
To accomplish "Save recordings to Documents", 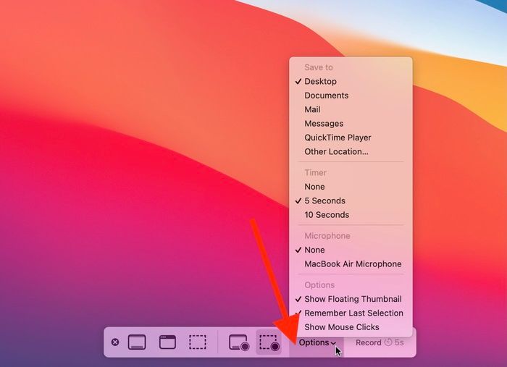I will click(x=326, y=96).
